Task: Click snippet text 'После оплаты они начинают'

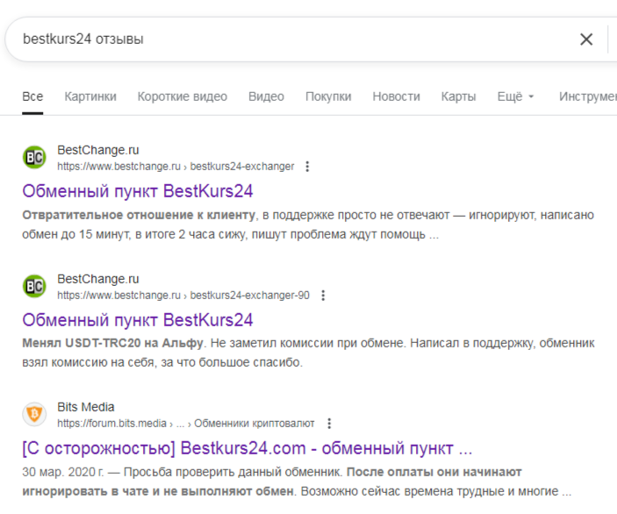Action: click(434, 472)
